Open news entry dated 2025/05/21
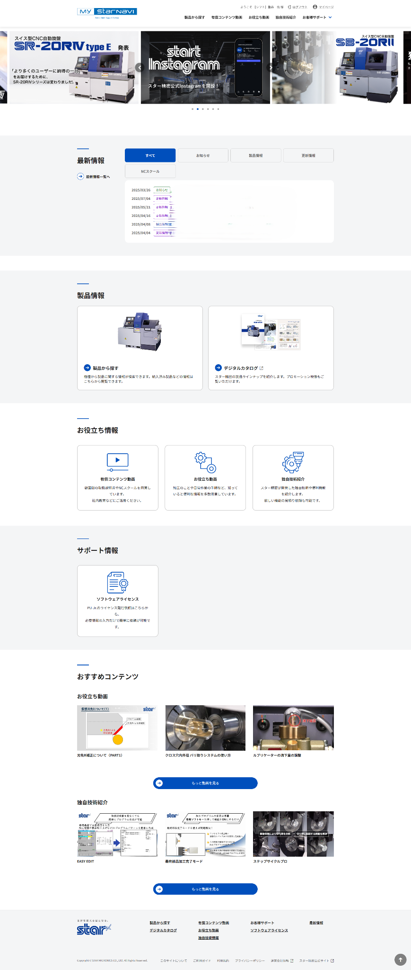The height and width of the screenshot is (970, 411). 229,207
